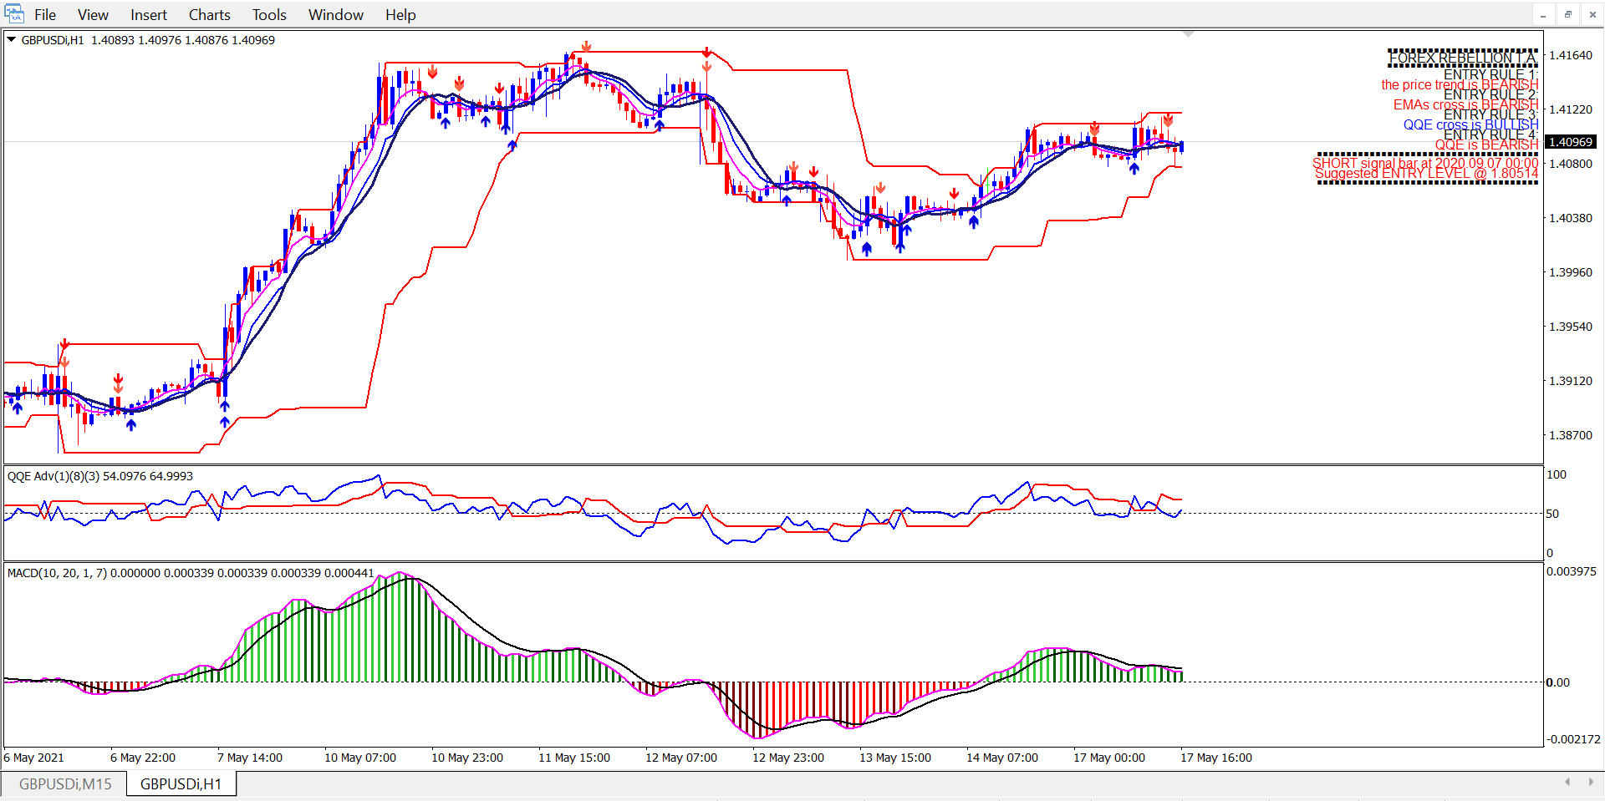Click the chart shift triangle marker
This screenshot has height=801, width=1605.
[1188, 35]
